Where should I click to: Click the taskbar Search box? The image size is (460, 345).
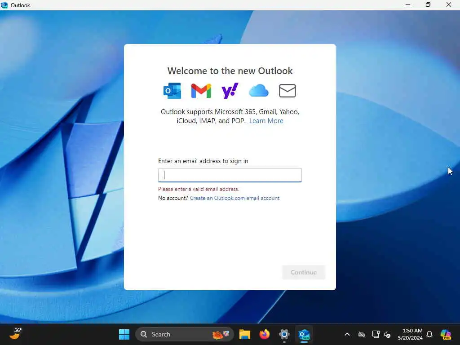[x=185, y=334]
